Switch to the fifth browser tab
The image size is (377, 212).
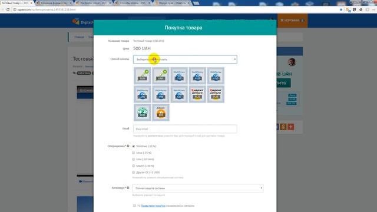click(x=171, y=3)
